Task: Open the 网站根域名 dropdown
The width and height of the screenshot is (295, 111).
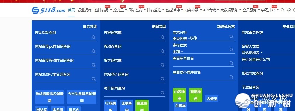Action: pyautogui.click(x=252, y=53)
